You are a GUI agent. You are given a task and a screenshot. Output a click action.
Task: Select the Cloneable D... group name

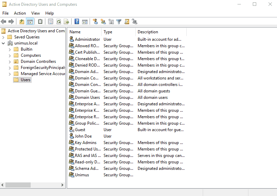[88, 59]
